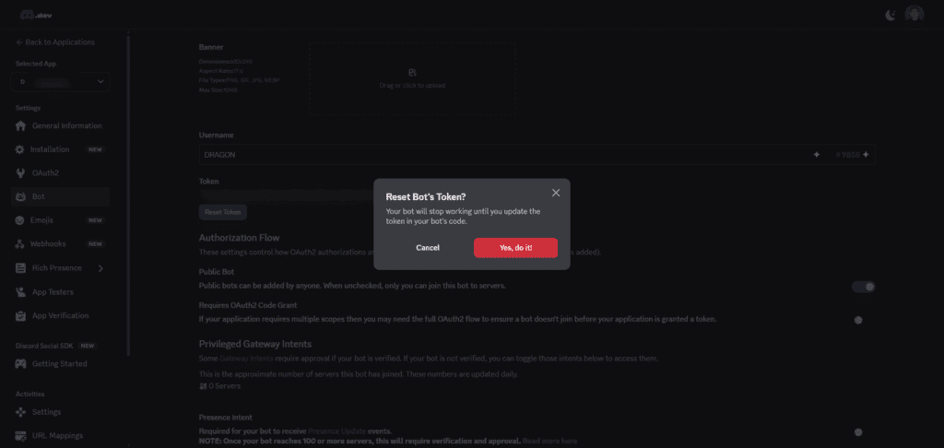The height and width of the screenshot is (448, 944).
Task: Click the Discord .dev logo
Action: 36,15
